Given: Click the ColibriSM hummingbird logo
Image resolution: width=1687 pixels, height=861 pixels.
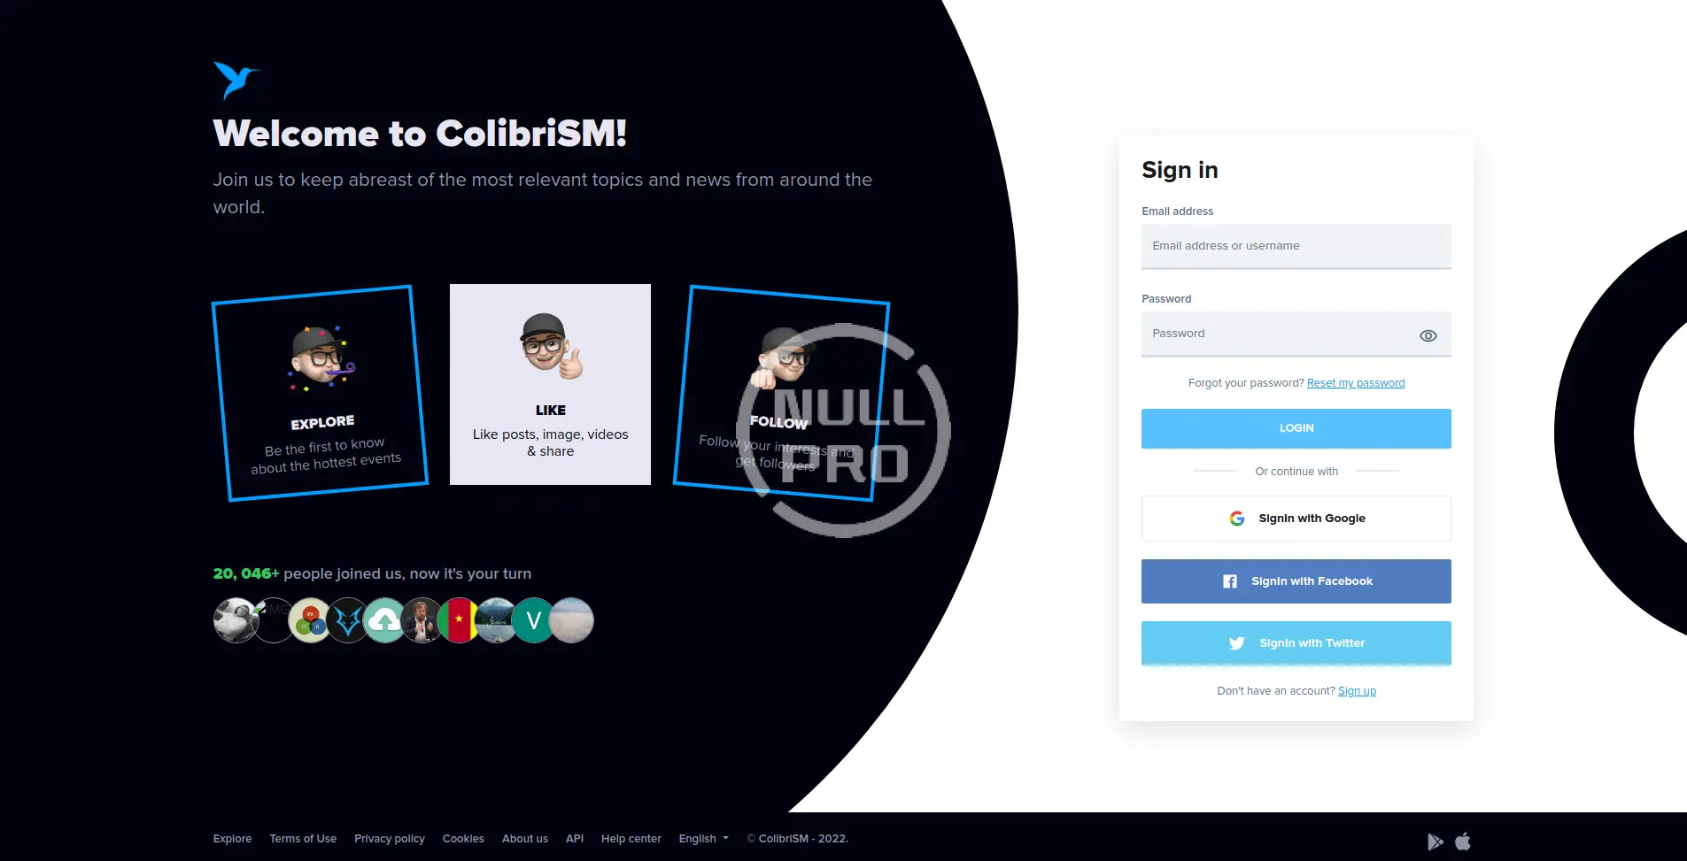Looking at the screenshot, I should tap(236, 81).
